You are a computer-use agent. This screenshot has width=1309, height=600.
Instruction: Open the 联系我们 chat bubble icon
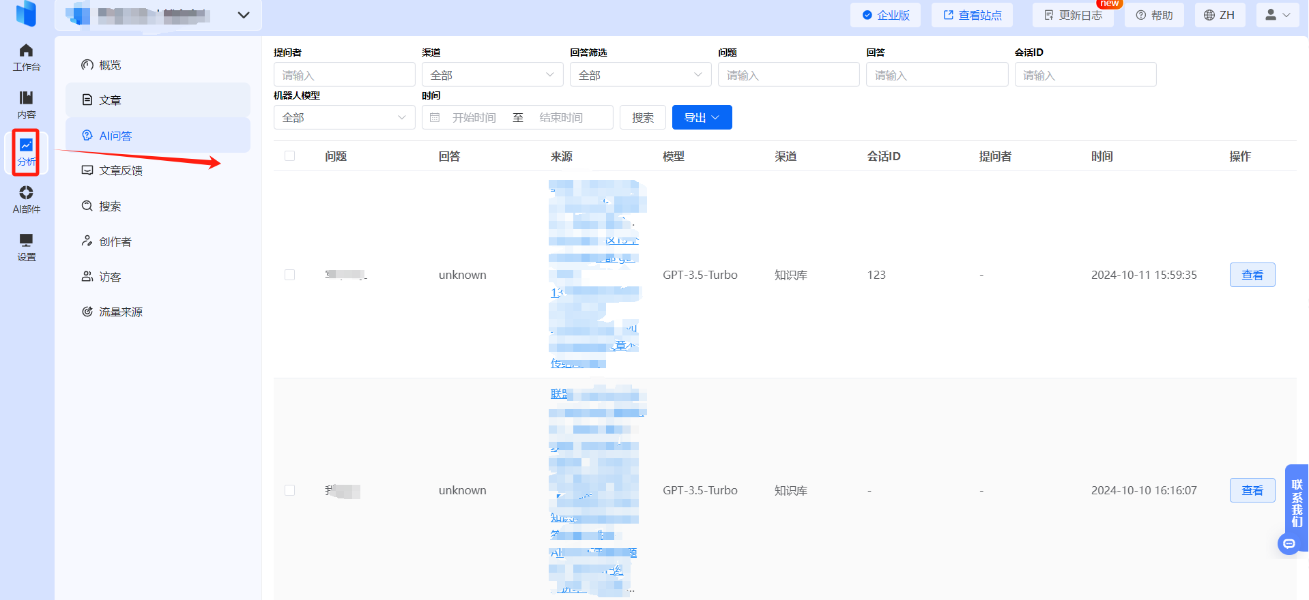click(1289, 543)
